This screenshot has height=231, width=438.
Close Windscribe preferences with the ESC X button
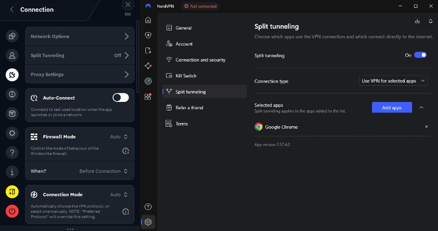point(128,4)
